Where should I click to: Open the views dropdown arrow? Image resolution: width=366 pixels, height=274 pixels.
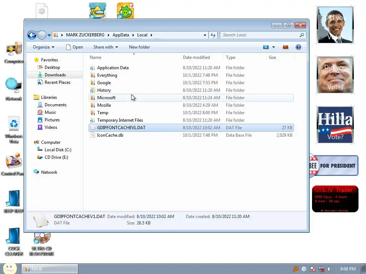(x=273, y=47)
